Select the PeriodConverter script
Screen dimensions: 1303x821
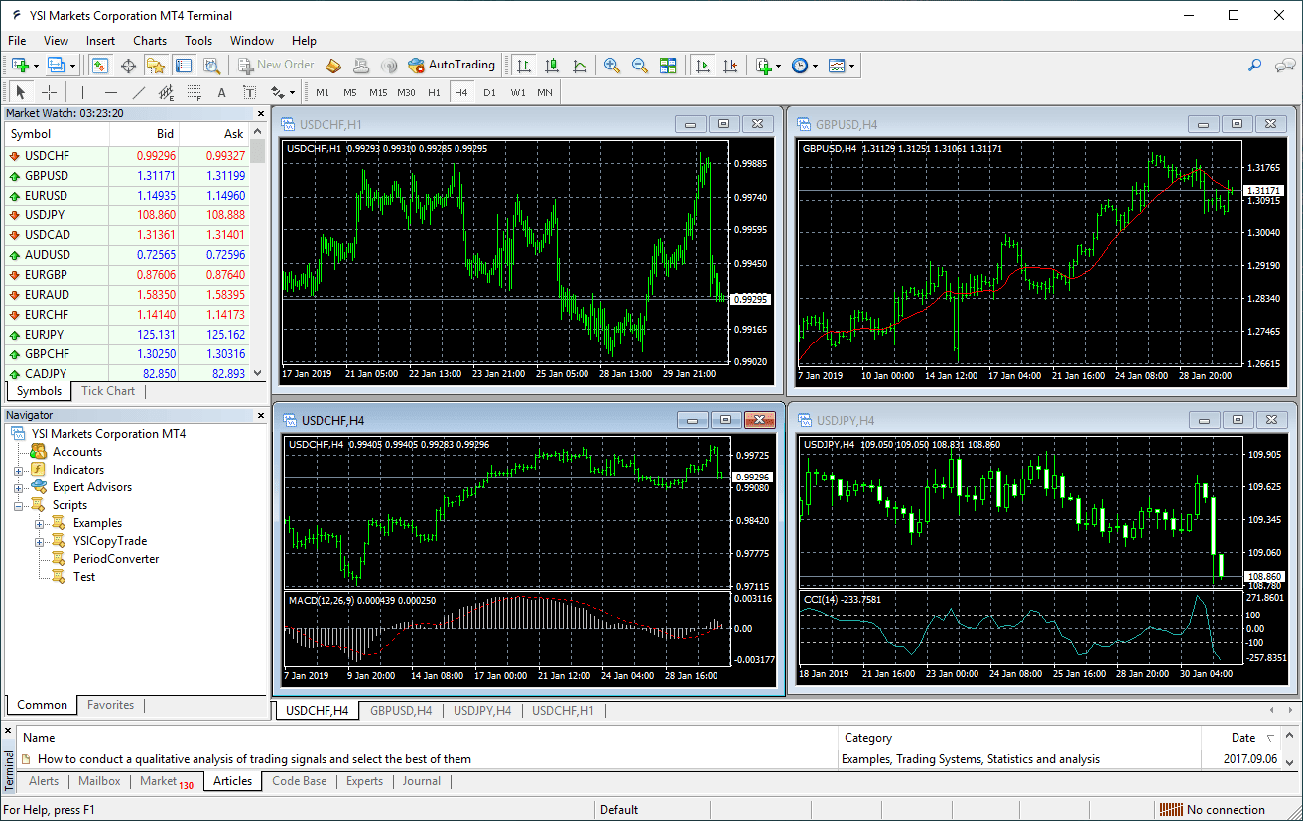115,559
